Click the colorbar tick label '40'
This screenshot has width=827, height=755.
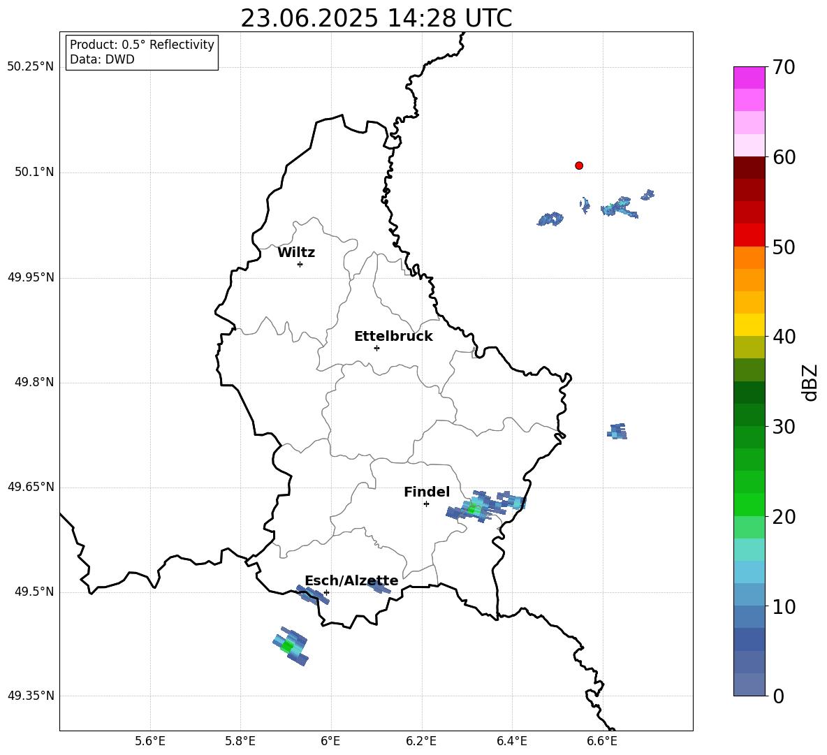click(784, 337)
